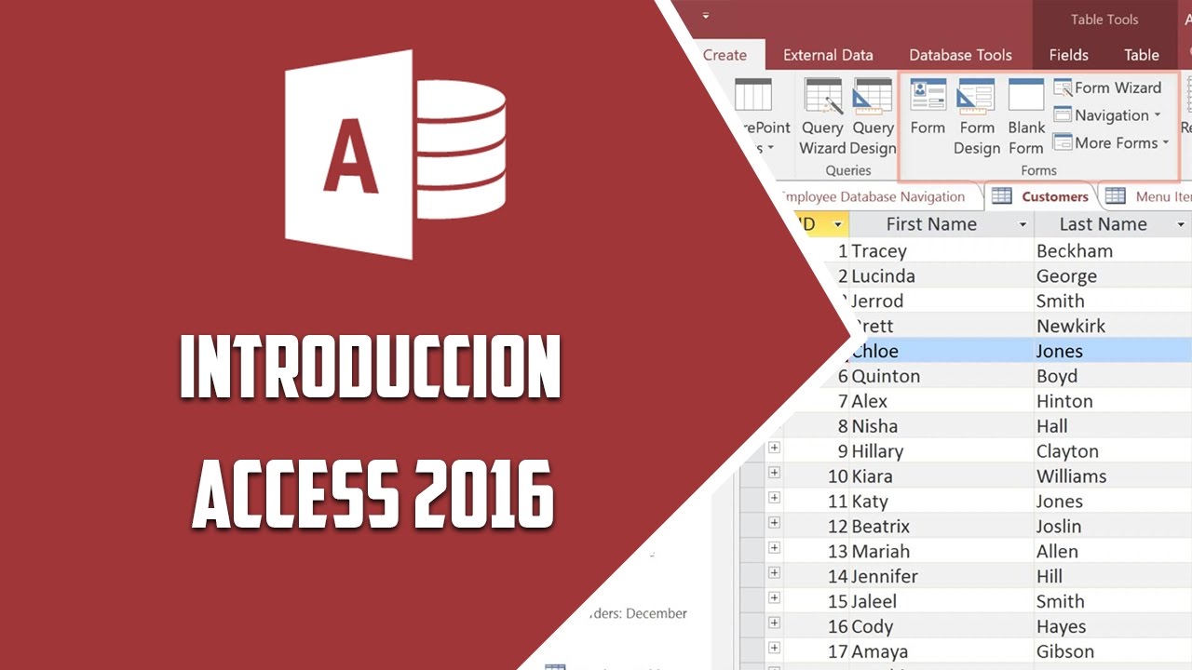The height and width of the screenshot is (670, 1192).
Task: Open First Name column filter dropdown
Action: click(1023, 224)
